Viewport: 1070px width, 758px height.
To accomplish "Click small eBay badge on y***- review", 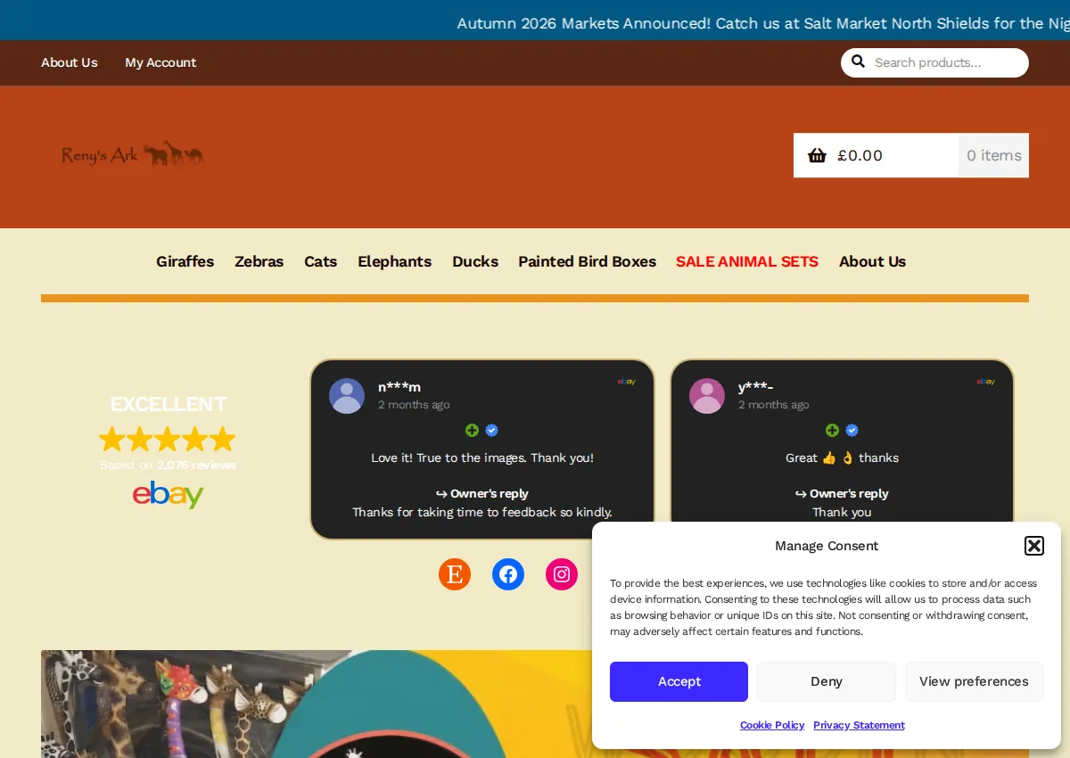I will [986, 382].
